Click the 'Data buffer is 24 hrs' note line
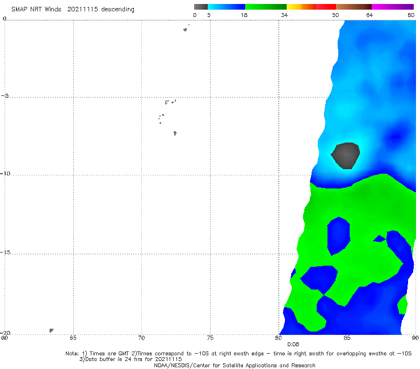The image size is (420, 369). click(x=131, y=359)
